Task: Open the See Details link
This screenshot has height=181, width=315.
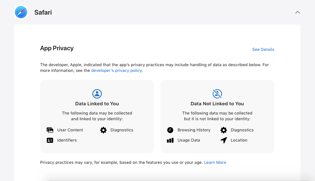Action: coord(263,50)
